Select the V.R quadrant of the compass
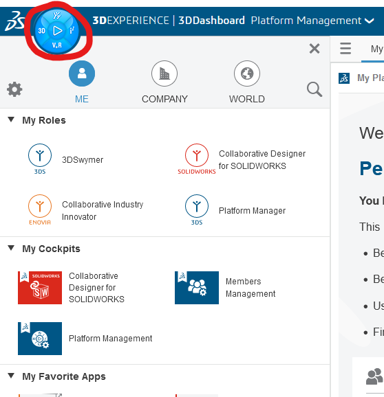Image resolution: width=384 pixels, height=397 pixels. (57, 45)
